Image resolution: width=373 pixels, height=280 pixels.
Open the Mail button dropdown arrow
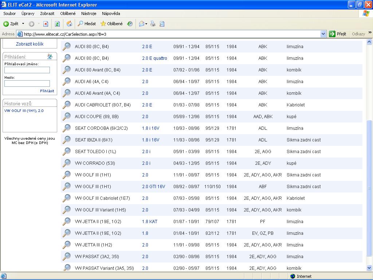pos(146,24)
